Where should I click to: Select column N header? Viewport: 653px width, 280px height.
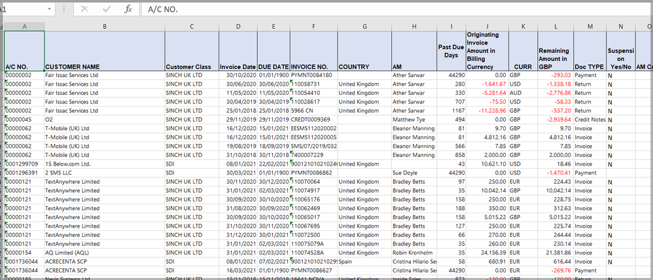point(620,27)
